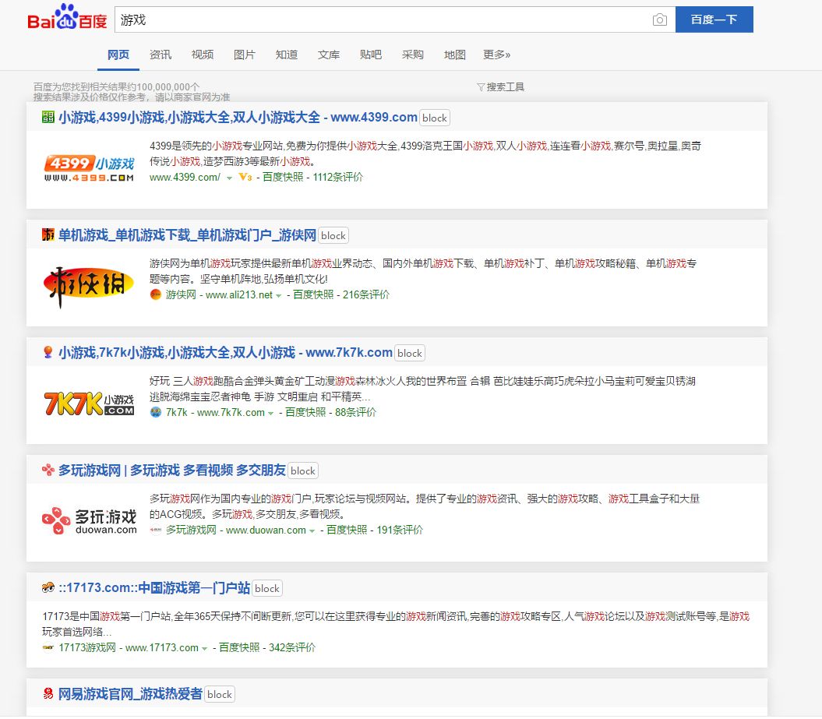View 1112条评价 reviews
This screenshot has height=719, width=822.
(337, 177)
